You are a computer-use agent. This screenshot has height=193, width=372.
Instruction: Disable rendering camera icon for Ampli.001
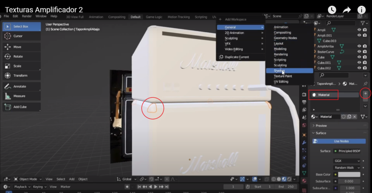coord(365,35)
